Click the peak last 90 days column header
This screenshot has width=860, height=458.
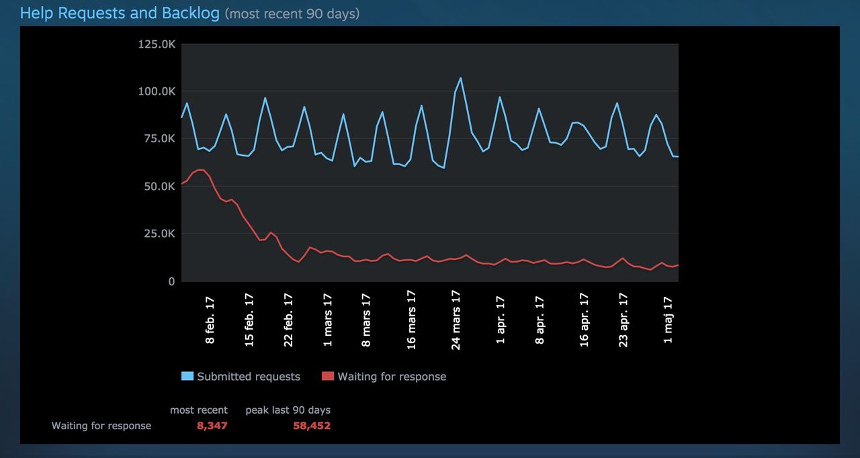click(288, 410)
